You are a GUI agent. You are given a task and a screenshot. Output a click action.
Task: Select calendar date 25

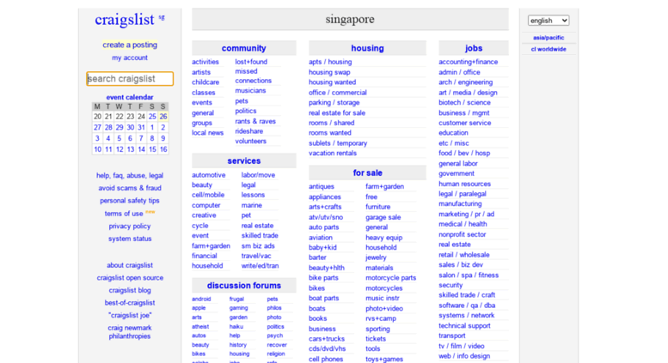pos(152,117)
